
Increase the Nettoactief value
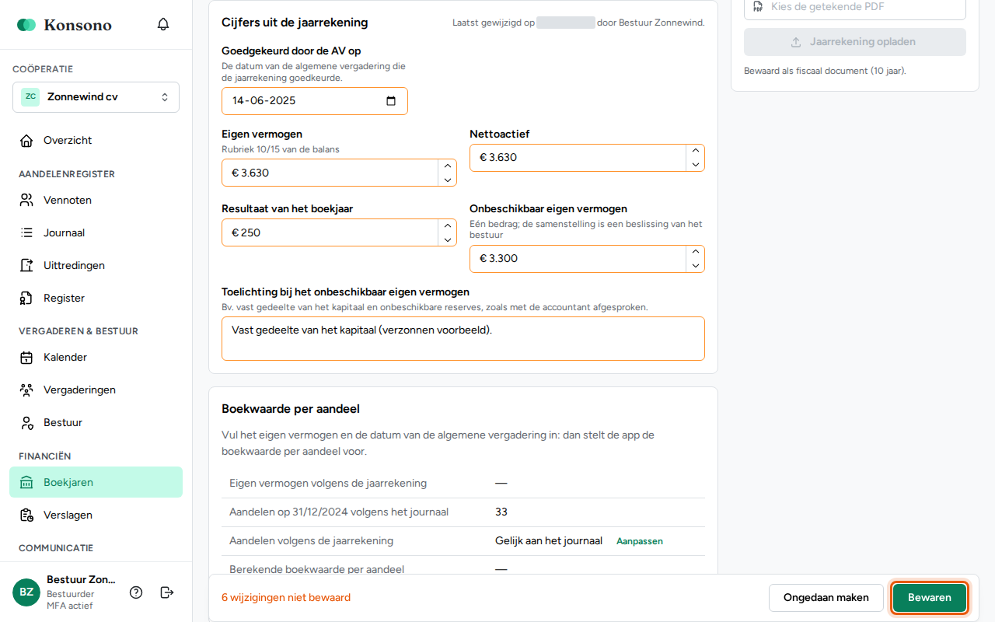695,151
